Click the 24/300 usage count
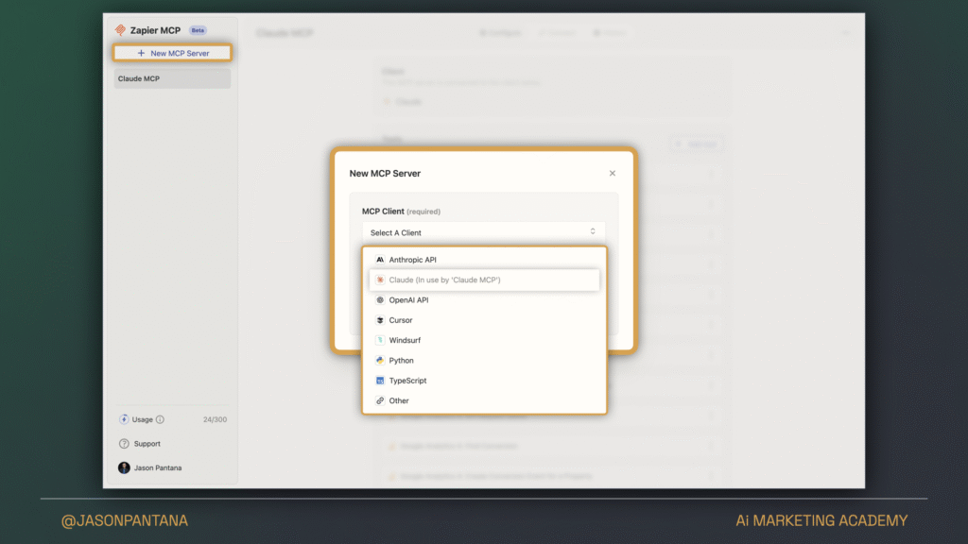 [x=215, y=419]
